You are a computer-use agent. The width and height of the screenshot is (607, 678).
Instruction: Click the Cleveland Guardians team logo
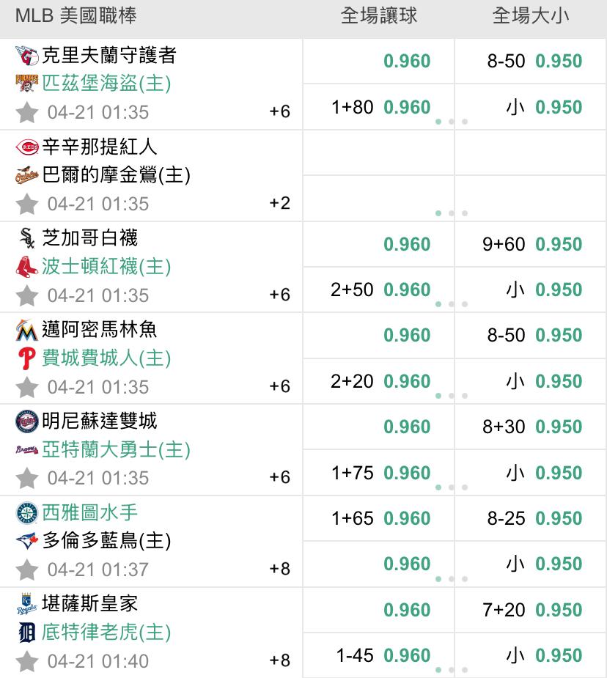pos(27,56)
